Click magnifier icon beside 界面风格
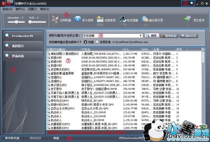 [x=7, y=56]
